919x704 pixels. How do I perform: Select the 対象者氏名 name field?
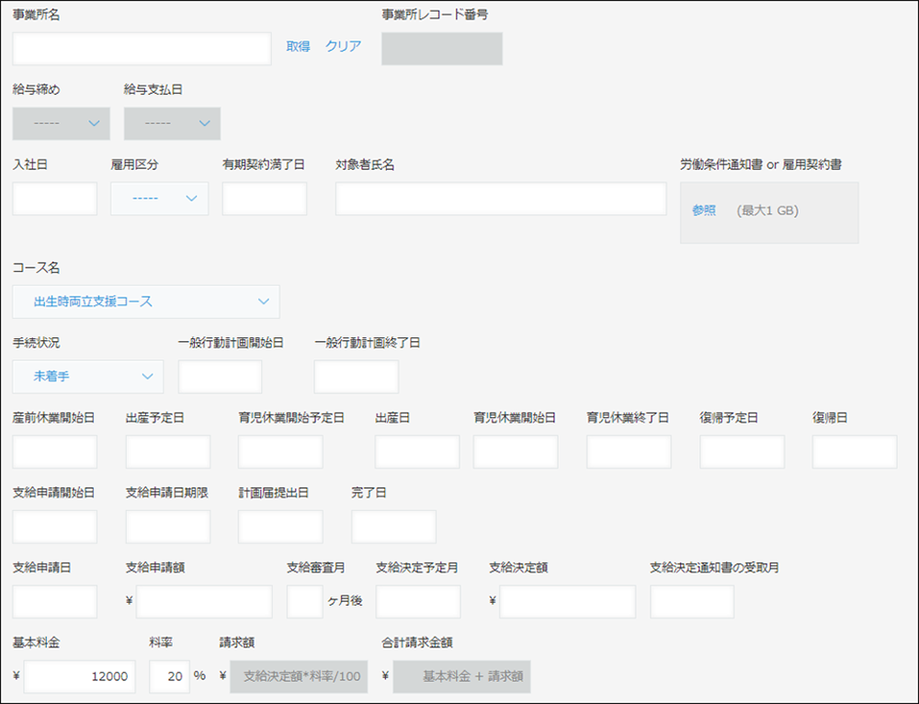coord(500,199)
